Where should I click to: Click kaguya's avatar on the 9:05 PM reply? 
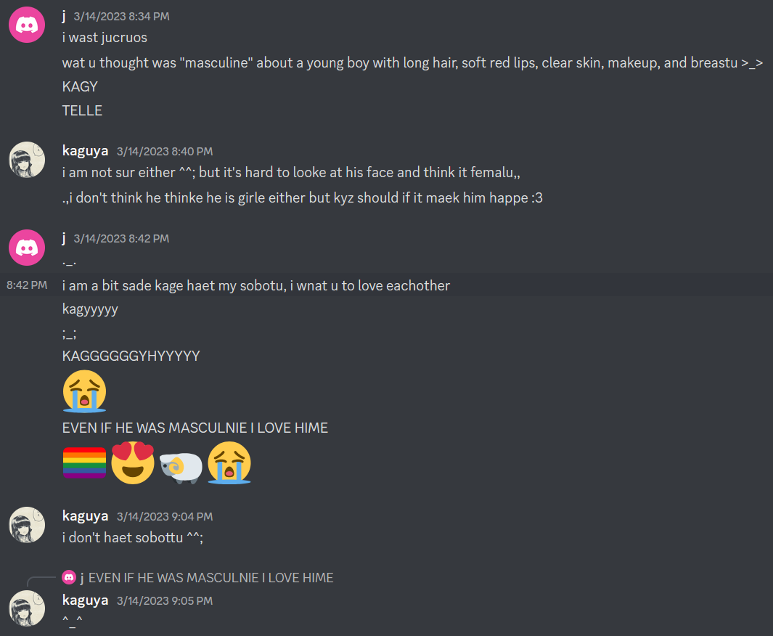point(27,608)
